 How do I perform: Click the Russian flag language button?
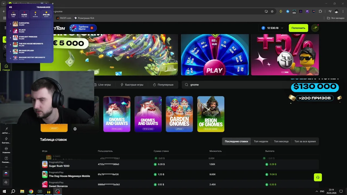pyautogui.click(x=6, y=173)
